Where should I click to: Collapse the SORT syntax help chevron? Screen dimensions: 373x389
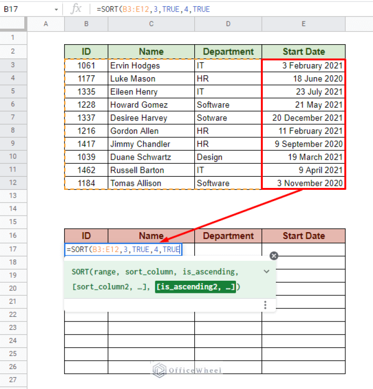267,271
